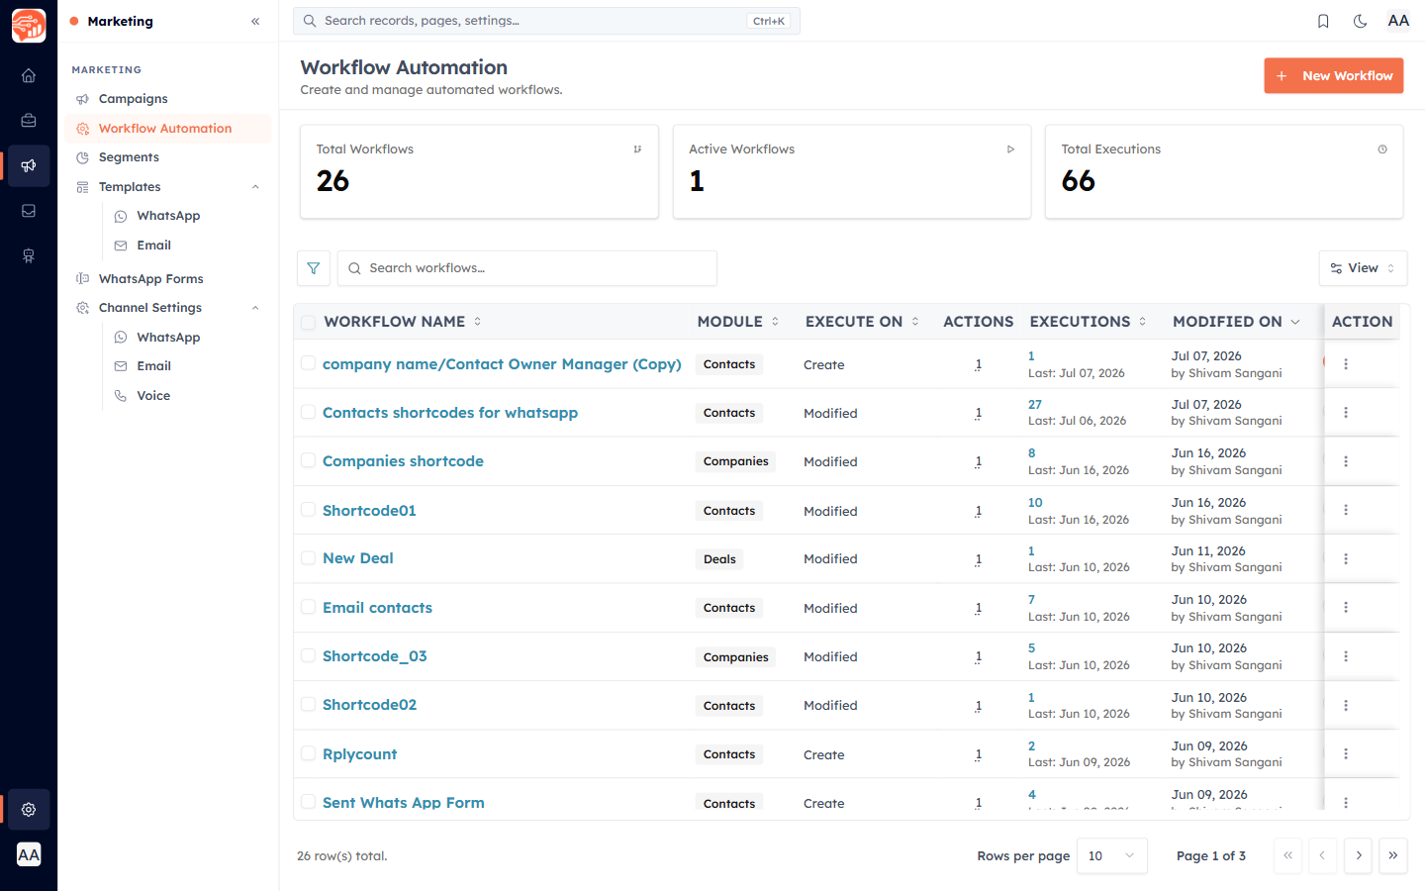Image resolution: width=1425 pixels, height=891 pixels.
Task: Open the filter funnel icon
Action: 314,268
